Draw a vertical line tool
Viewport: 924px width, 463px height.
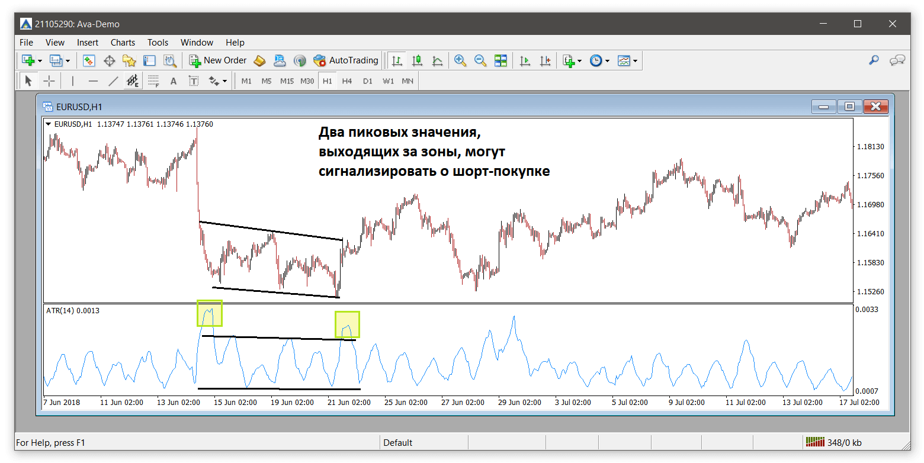click(73, 81)
